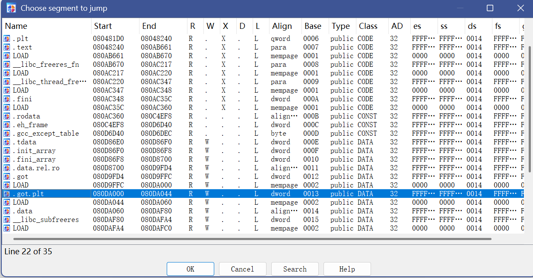Open the Help button

click(347, 269)
